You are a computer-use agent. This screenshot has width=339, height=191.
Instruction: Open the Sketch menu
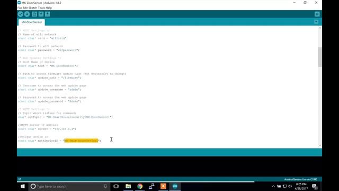(33, 8)
